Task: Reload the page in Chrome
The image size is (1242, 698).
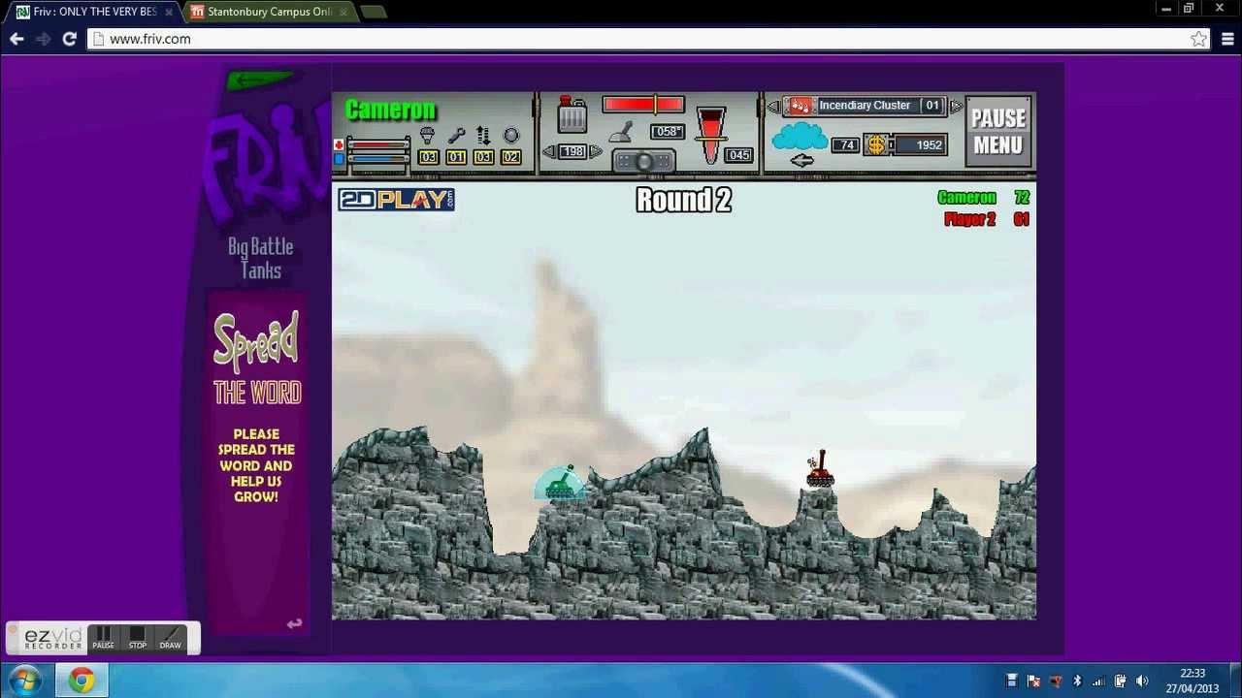Action: (x=69, y=39)
